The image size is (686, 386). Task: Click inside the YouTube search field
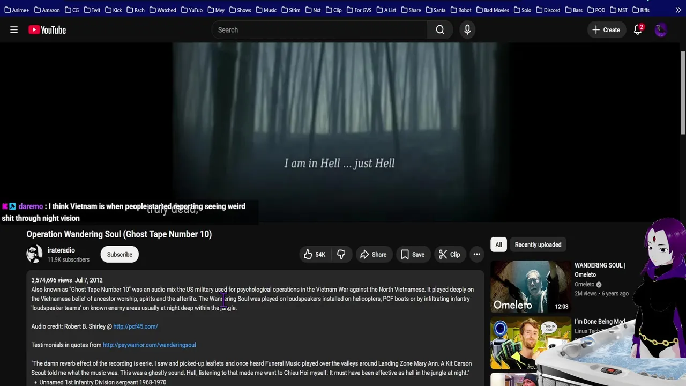coord(319,30)
